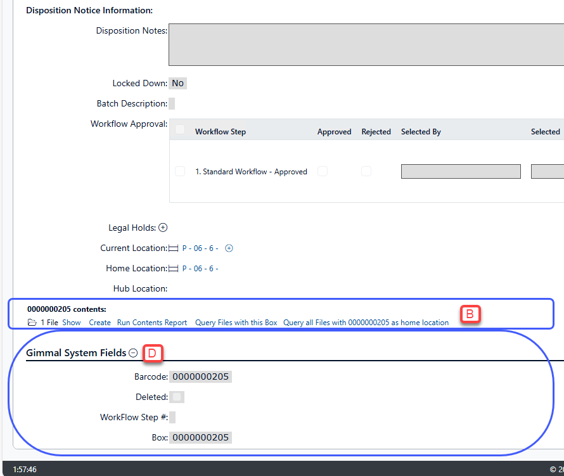
Task: Query all Files with 0000000205 as home location
Action: pos(366,323)
